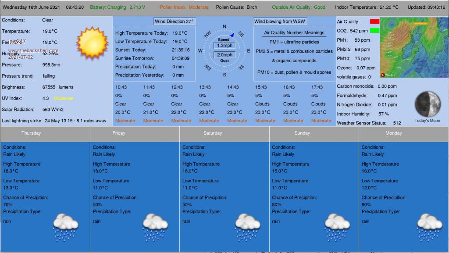Click the Gust 2.0mph box
This screenshot has width=449, height=253.
[x=224, y=55]
